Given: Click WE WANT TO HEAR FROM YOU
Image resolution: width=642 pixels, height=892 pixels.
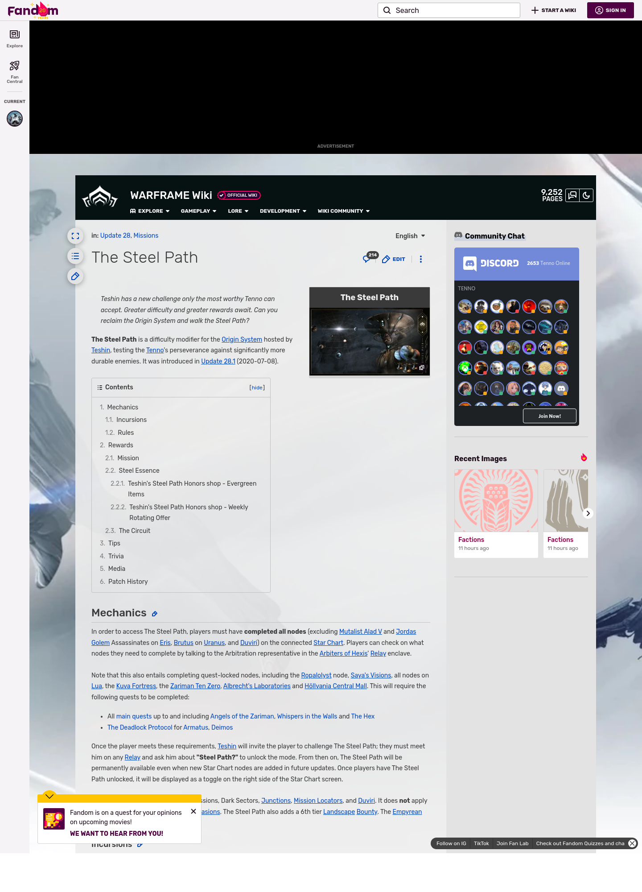Looking at the screenshot, I should [116, 834].
